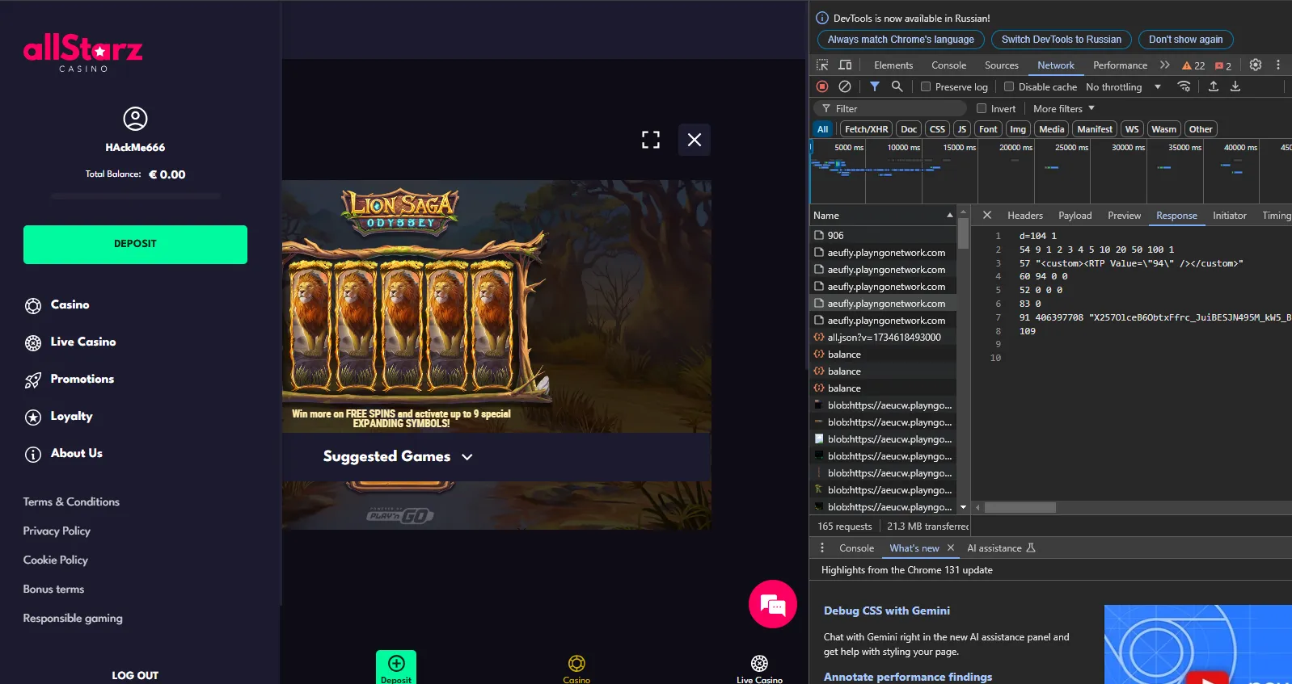Open DevTools settings gear
This screenshot has height=684, width=1292.
[1256, 65]
